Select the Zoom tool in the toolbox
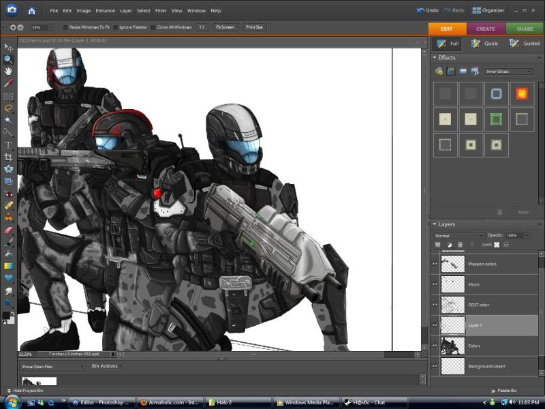Viewport: 545px width, 409px height. coord(8,59)
